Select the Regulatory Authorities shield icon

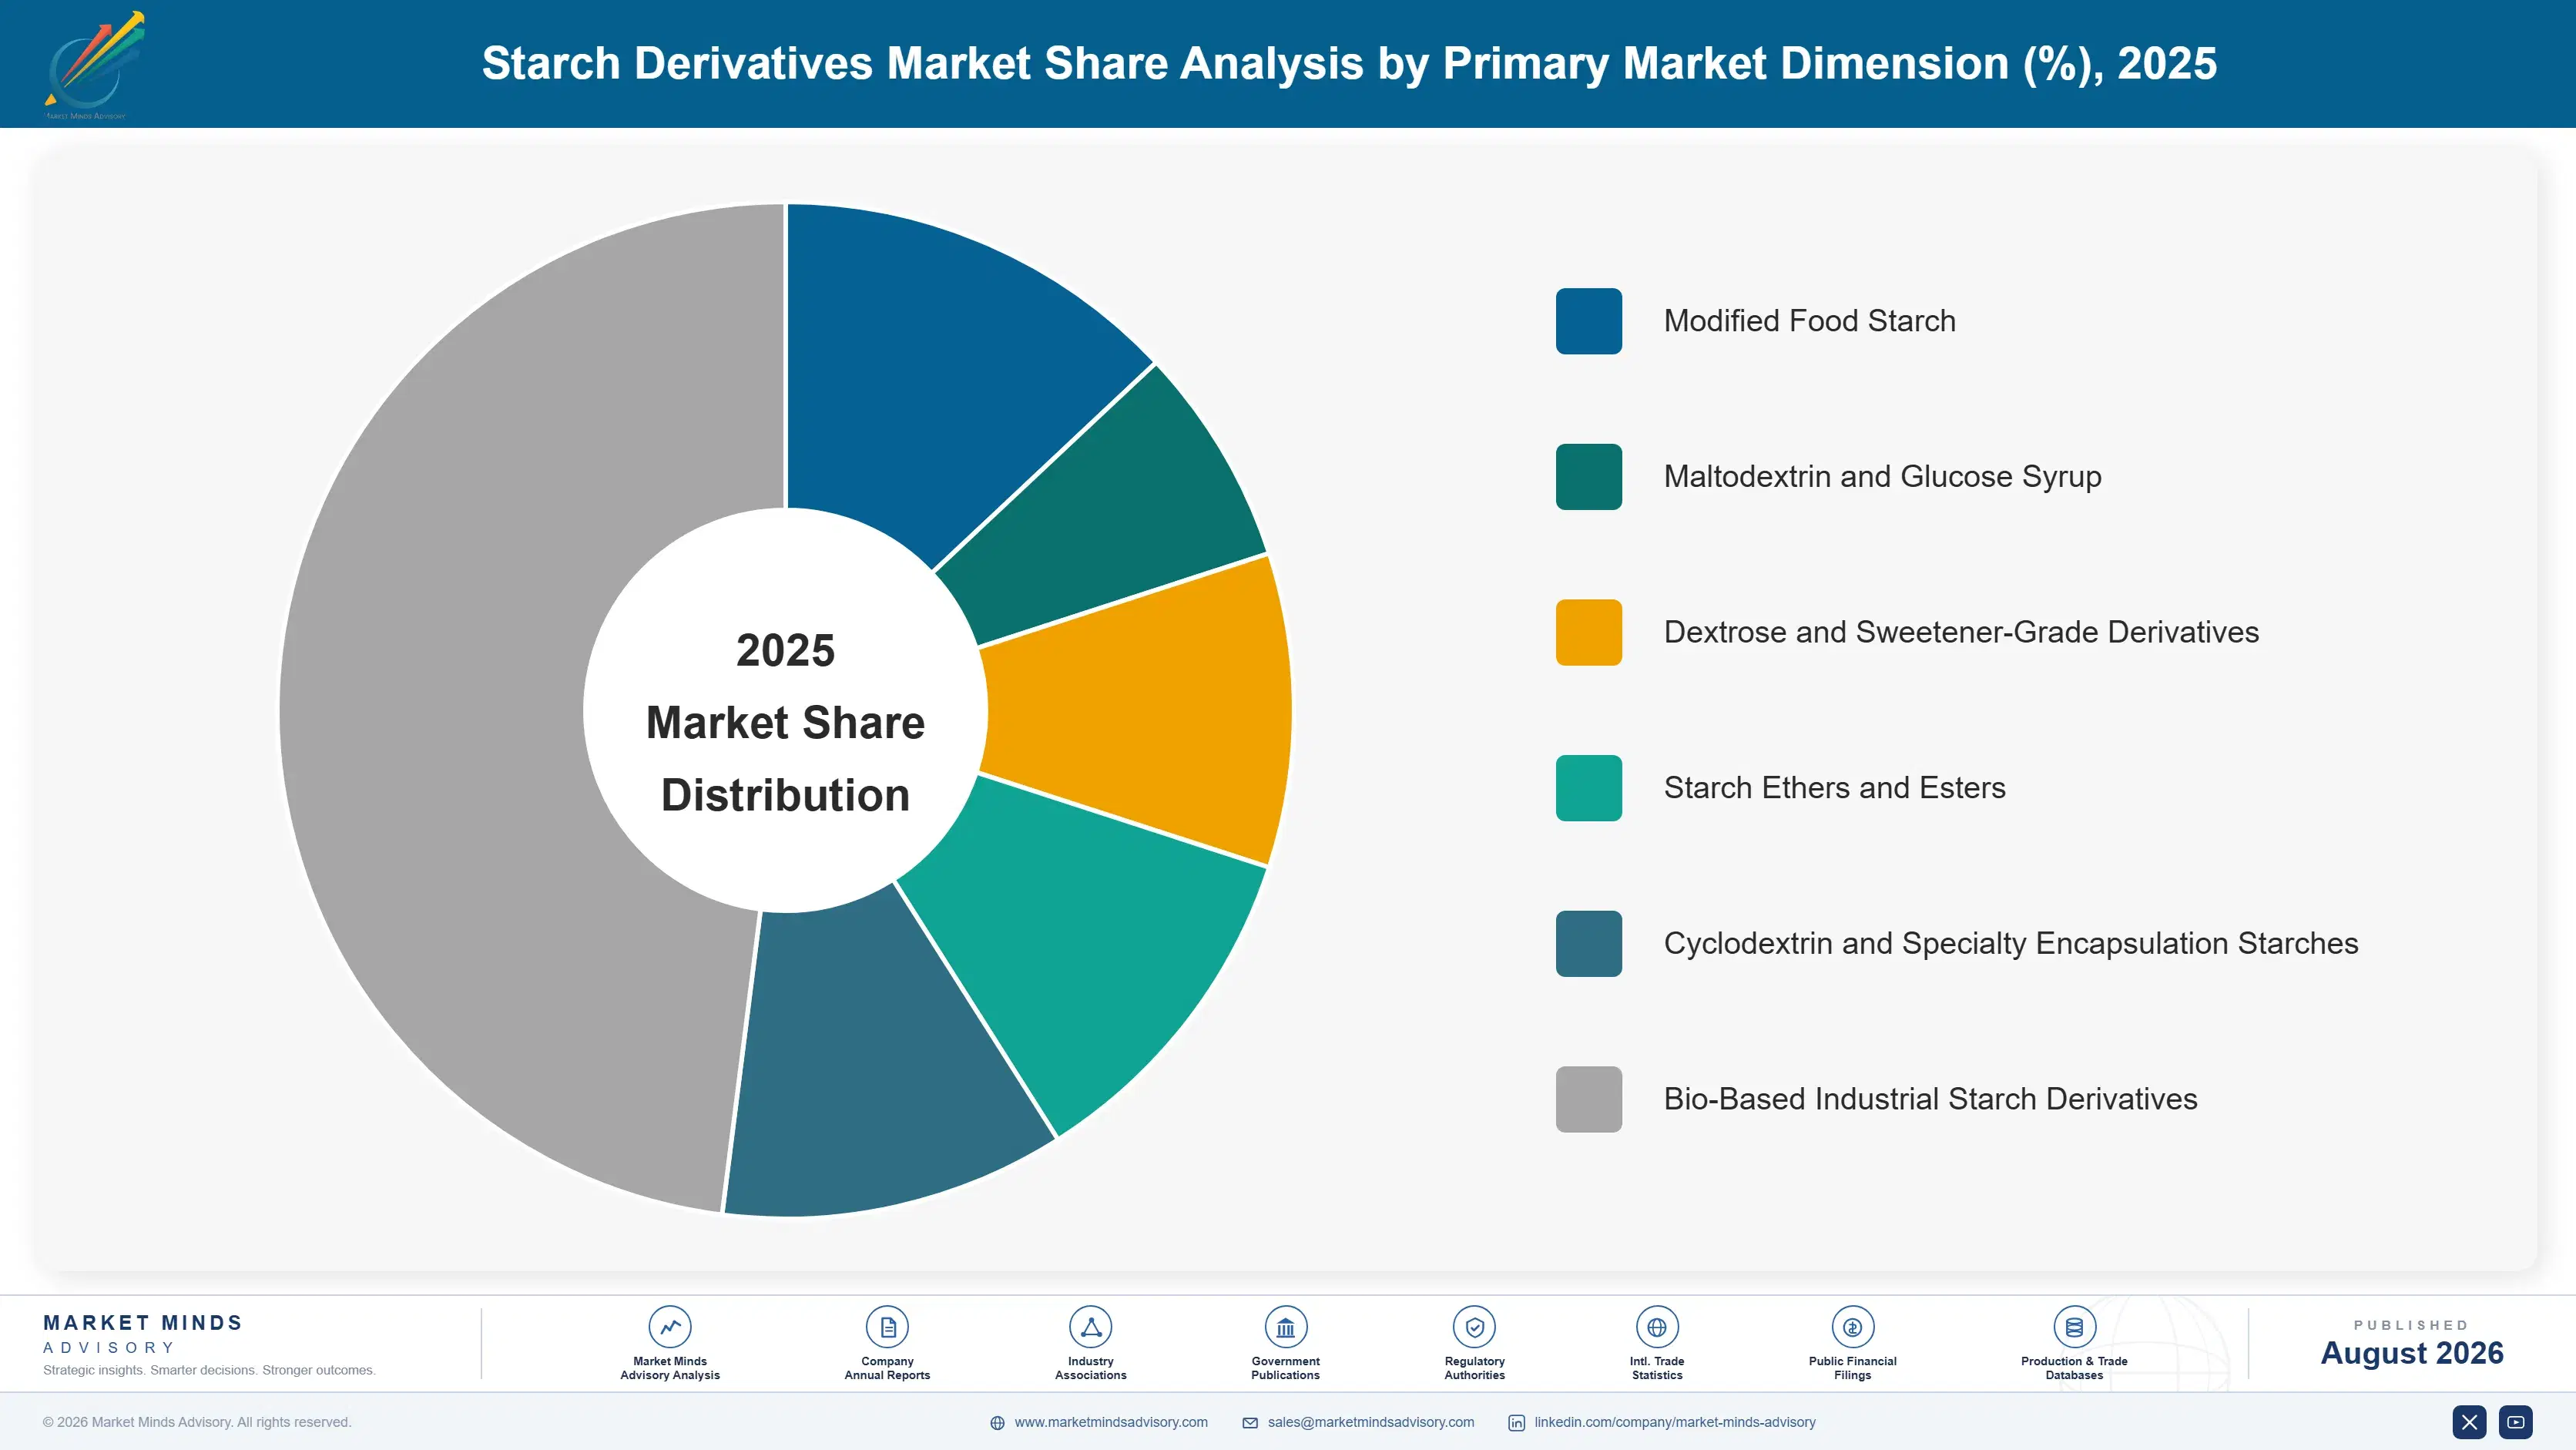(1474, 1327)
